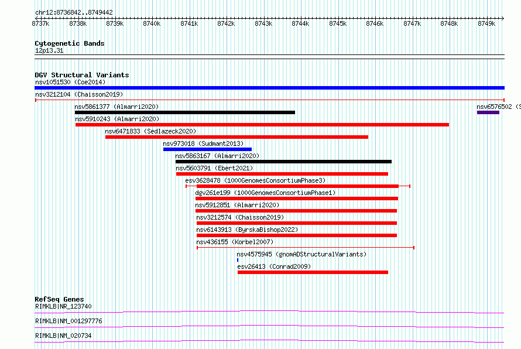Click the 8738k ruler tick label
This screenshot has height=349, width=521.
tap(78, 23)
